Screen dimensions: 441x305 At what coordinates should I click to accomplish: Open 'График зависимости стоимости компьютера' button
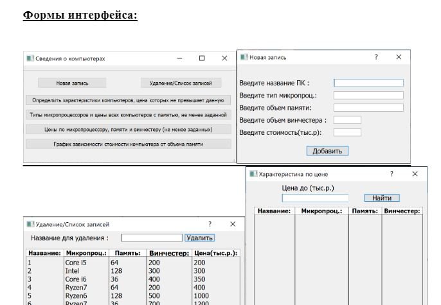pos(127,144)
